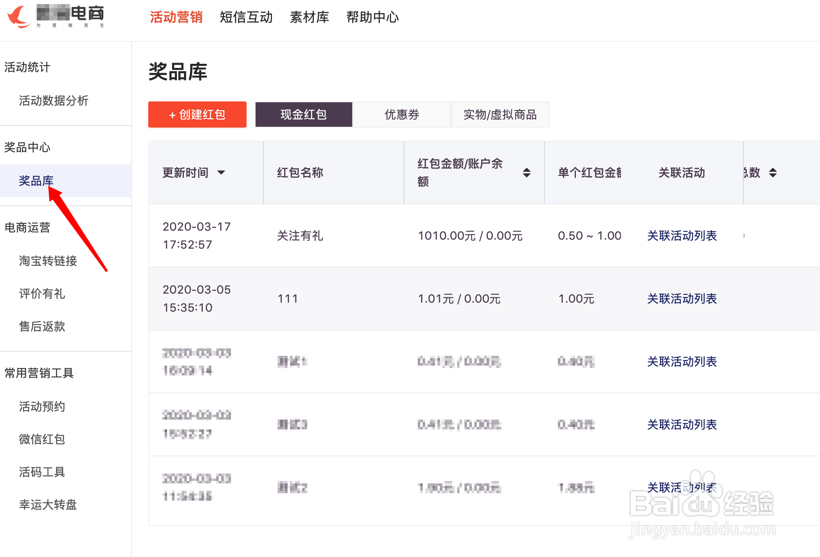Select 活动数据分析 under 活动统计

(x=54, y=101)
